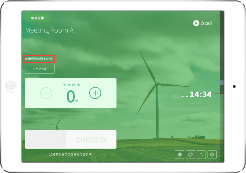This screenshot has width=246, height=173.
Task: Tap the refresh arrow icon
Action: tap(201, 155)
